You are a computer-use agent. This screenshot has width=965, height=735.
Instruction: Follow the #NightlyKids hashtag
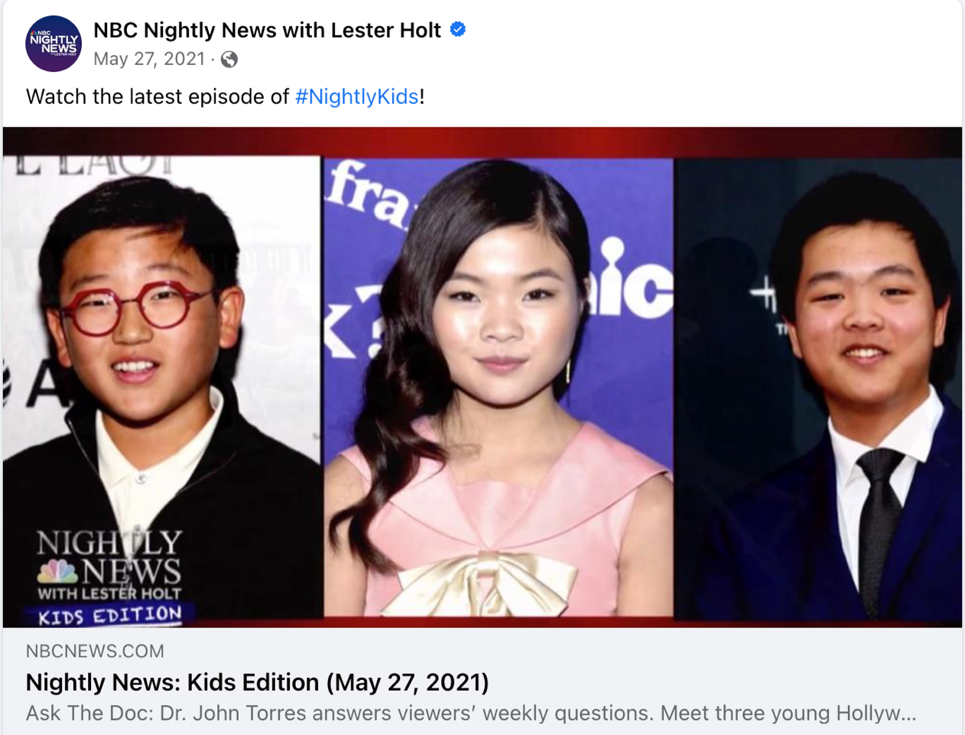[x=356, y=96]
